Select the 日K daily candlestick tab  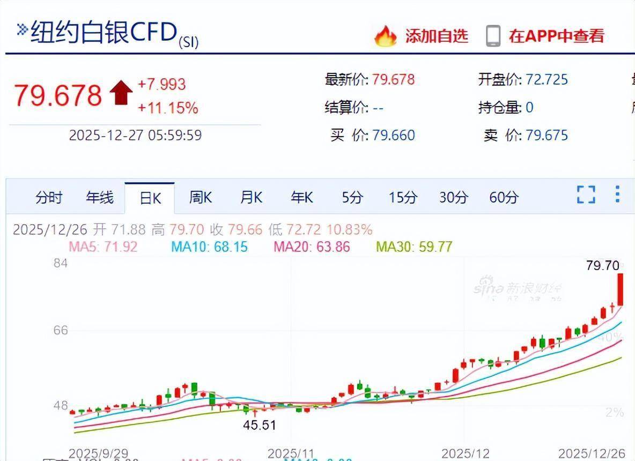pos(150,198)
